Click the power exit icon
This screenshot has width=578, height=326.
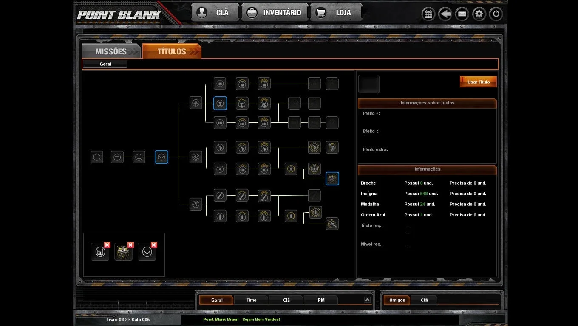click(x=496, y=14)
